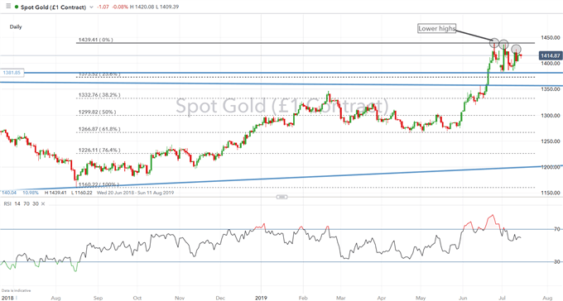
Task: Open the hamburger menu icon
Action: (8, 6)
